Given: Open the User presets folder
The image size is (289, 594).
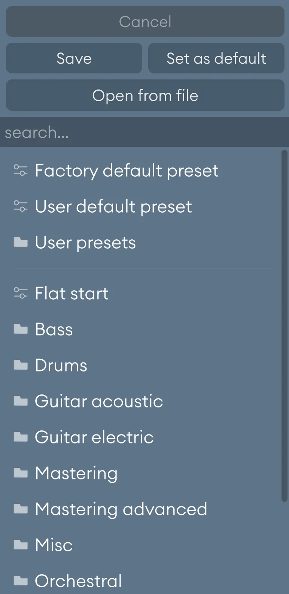Looking at the screenshot, I should coord(85,242).
